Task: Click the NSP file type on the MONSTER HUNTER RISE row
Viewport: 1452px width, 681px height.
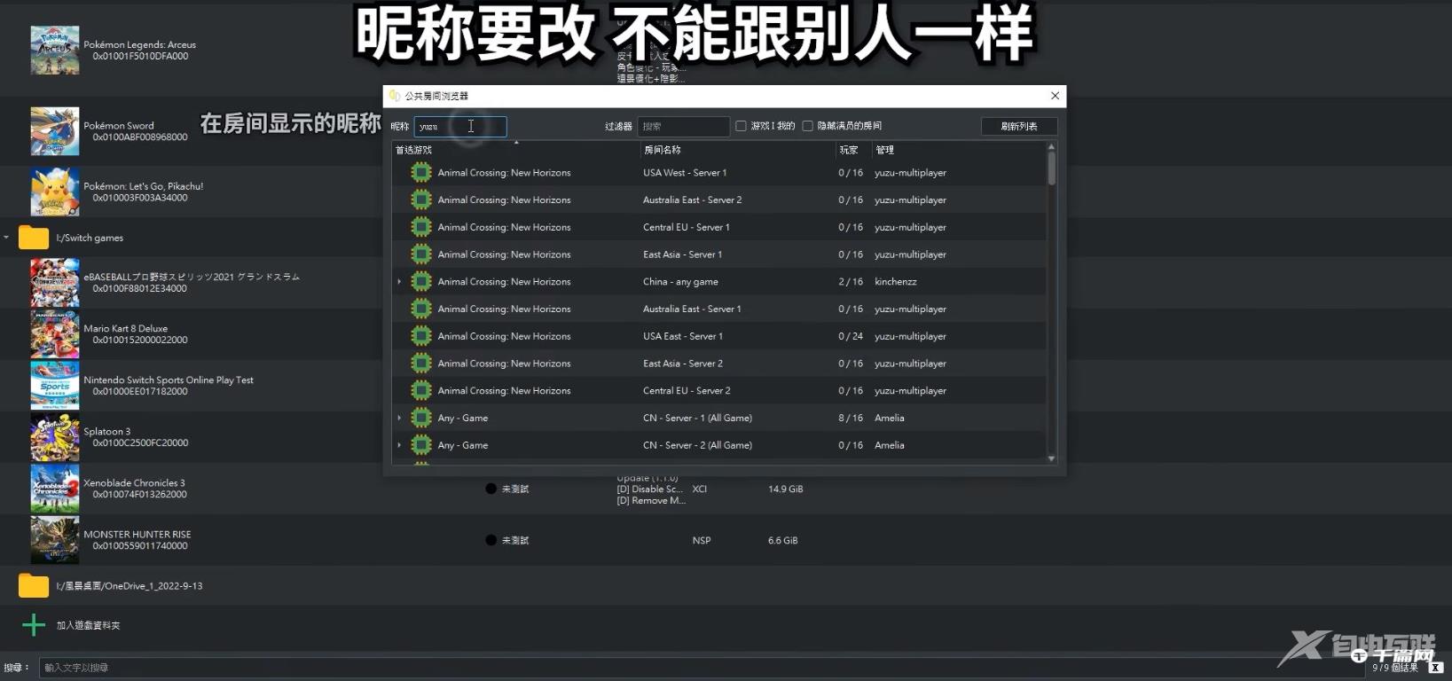Action: coord(702,540)
